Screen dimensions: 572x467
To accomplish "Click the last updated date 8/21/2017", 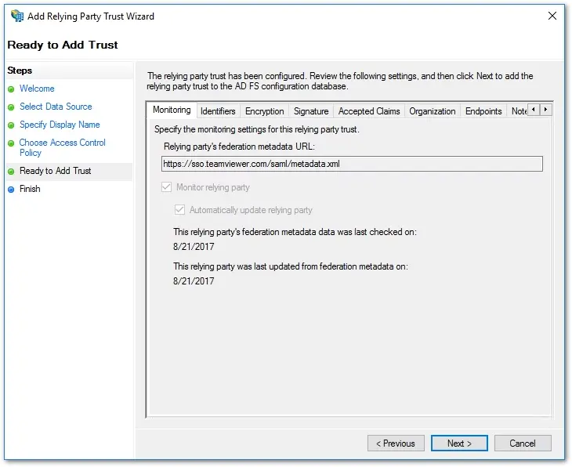I will pos(194,281).
